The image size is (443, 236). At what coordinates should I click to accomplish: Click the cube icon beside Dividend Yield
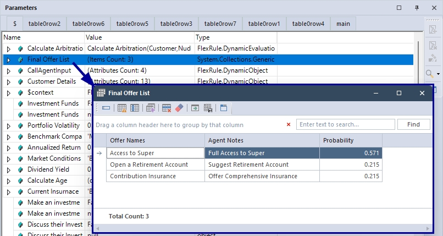click(x=20, y=170)
